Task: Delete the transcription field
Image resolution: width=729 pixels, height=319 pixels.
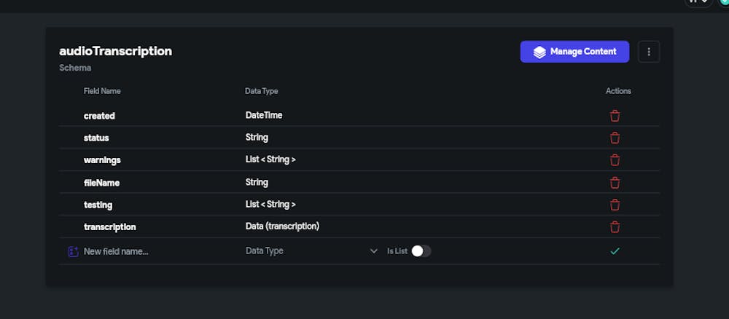Action: 615,227
